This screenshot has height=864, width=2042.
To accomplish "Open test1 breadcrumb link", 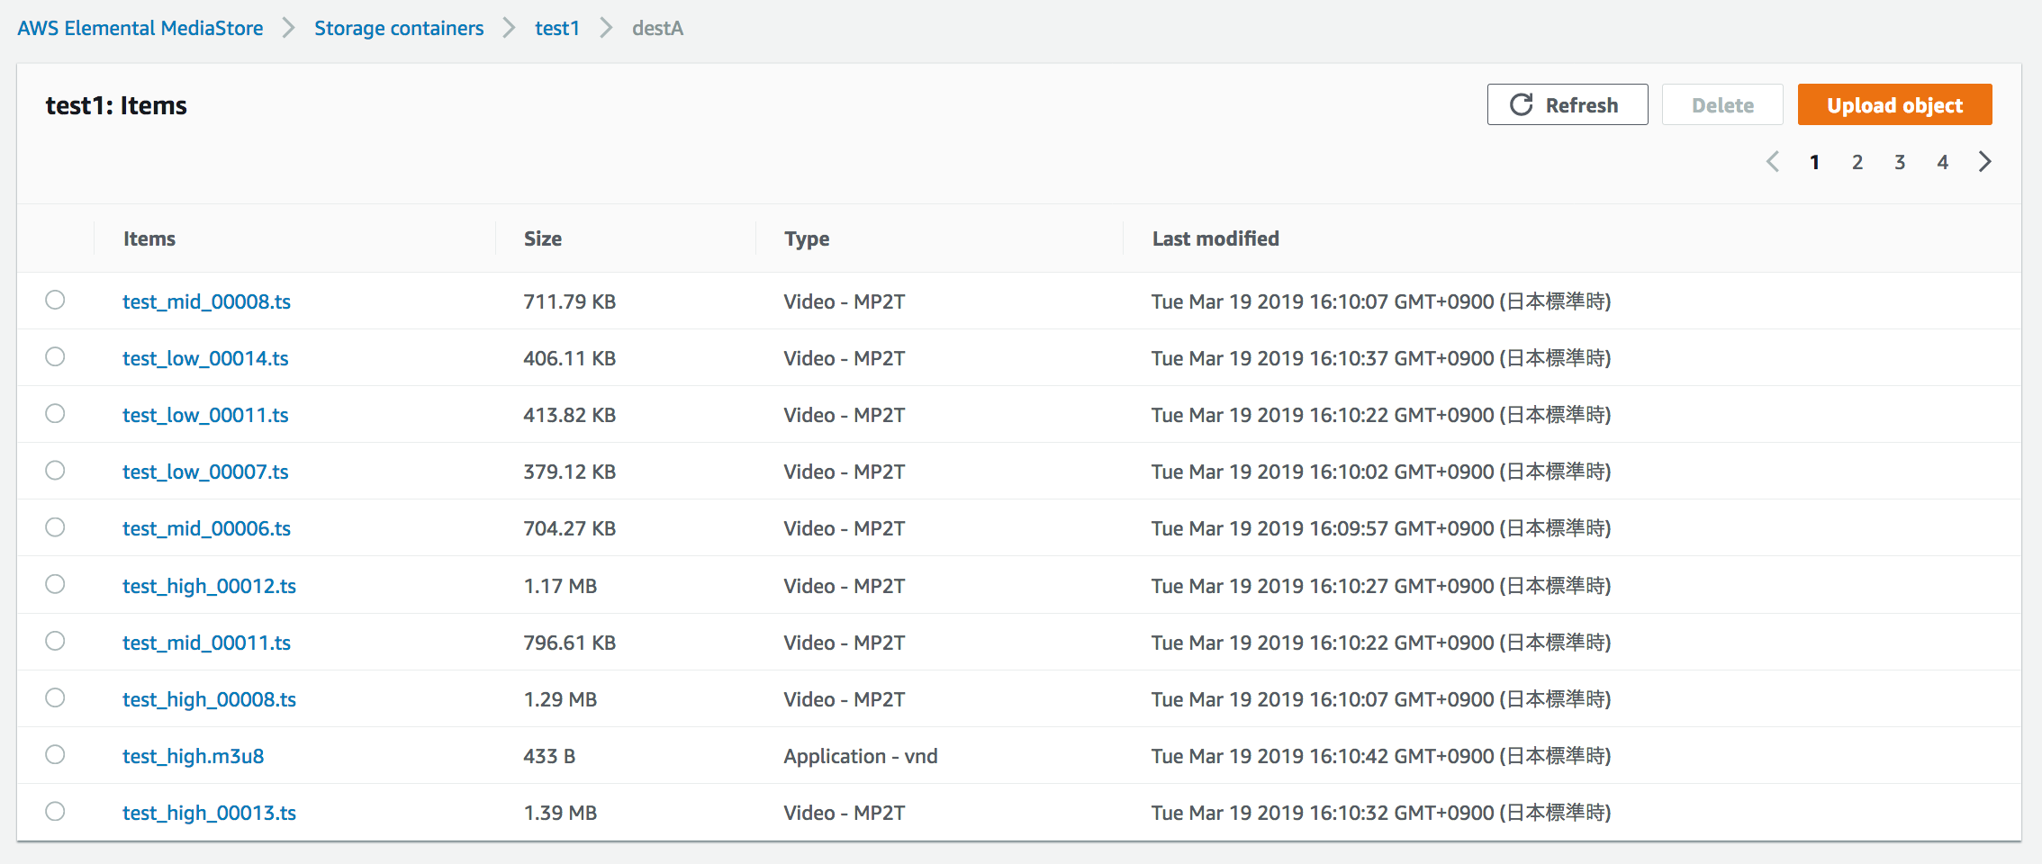I will [557, 28].
